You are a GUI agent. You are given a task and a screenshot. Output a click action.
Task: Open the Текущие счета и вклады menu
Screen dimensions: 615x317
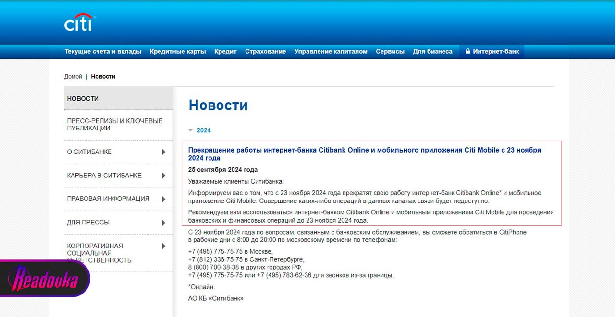[103, 51]
